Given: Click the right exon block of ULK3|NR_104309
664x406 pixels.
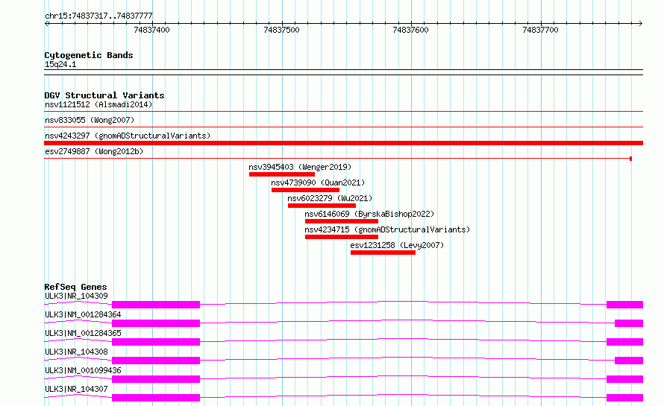Looking at the screenshot, I should (x=624, y=305).
